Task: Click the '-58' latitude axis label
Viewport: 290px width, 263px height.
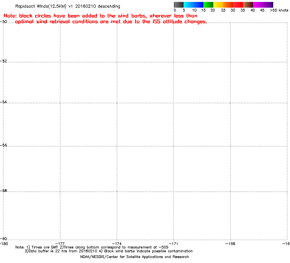Action: pyautogui.click(x=3, y=190)
